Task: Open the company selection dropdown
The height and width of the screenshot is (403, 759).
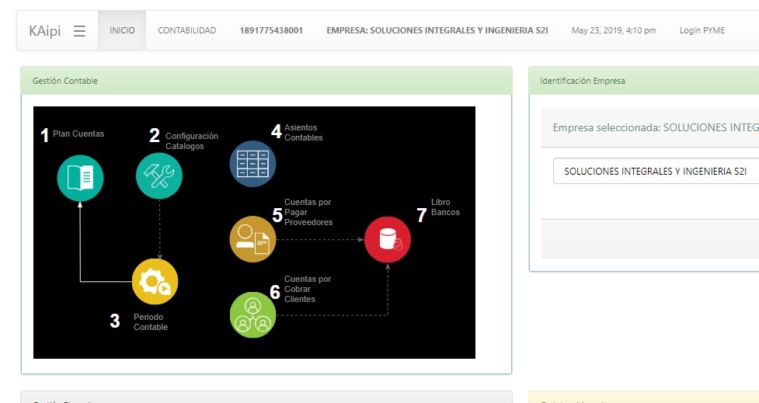Action: [656, 171]
